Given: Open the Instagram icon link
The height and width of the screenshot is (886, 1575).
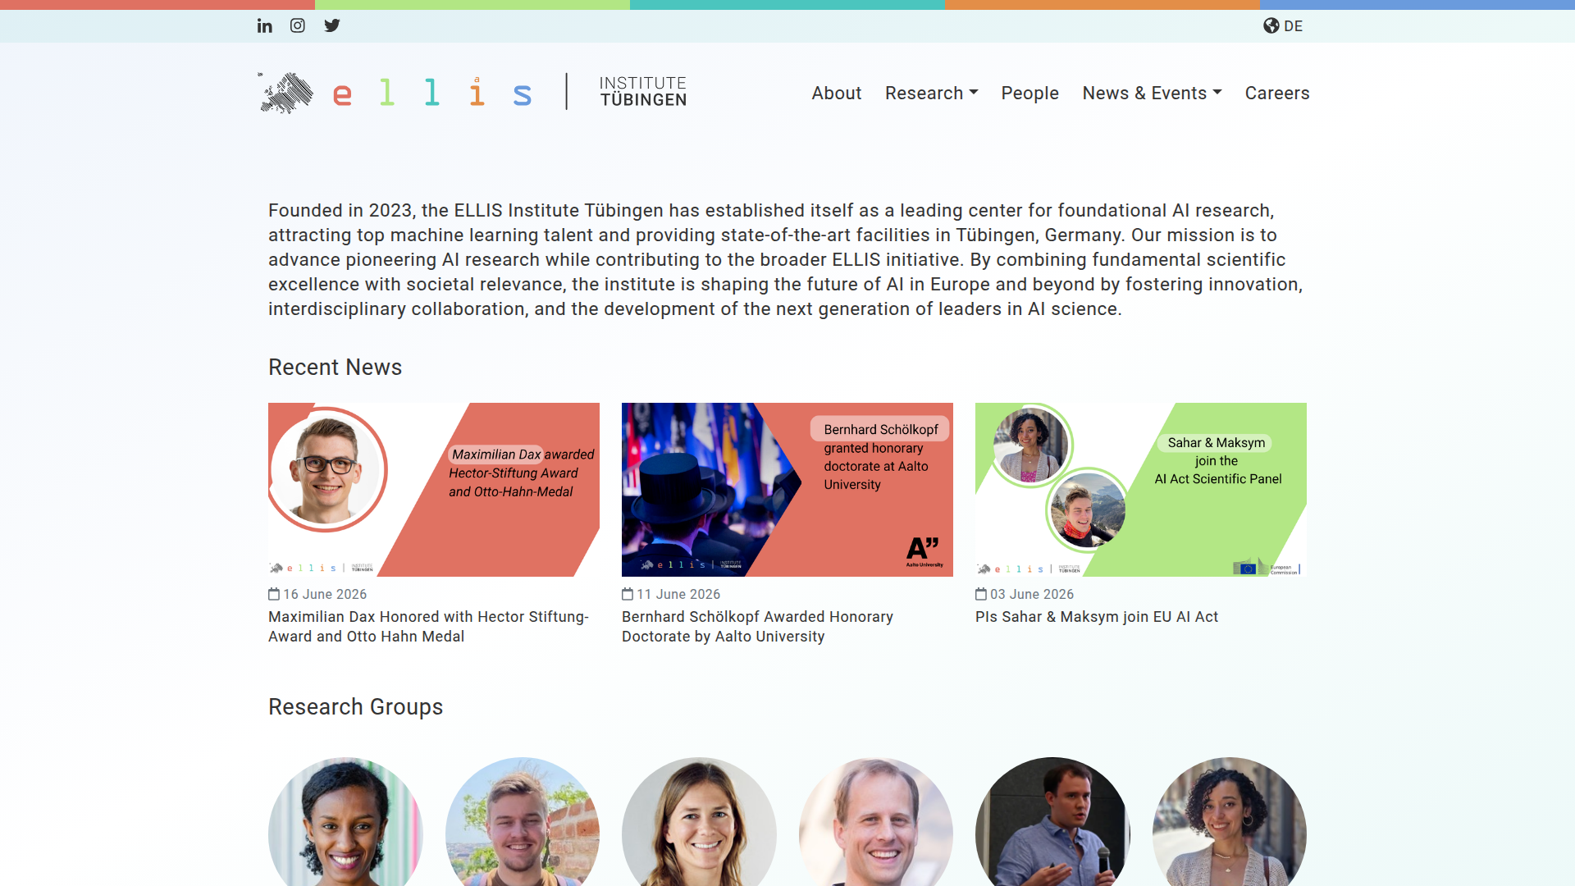Looking at the screenshot, I should point(298,25).
